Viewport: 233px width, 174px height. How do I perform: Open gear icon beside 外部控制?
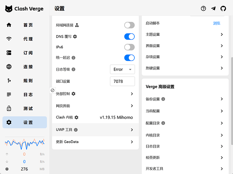pyautogui.click(x=73, y=94)
